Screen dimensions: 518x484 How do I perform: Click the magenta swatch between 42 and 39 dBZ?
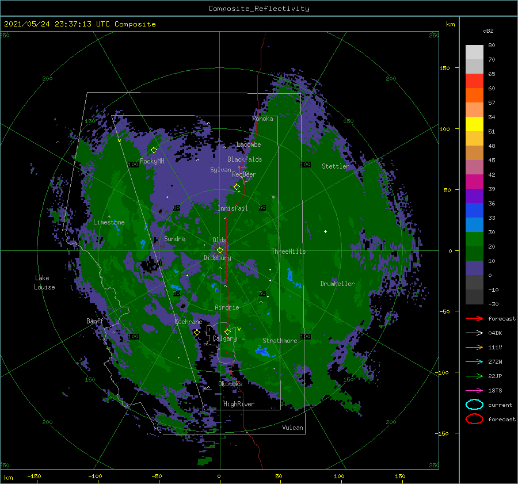(x=474, y=182)
